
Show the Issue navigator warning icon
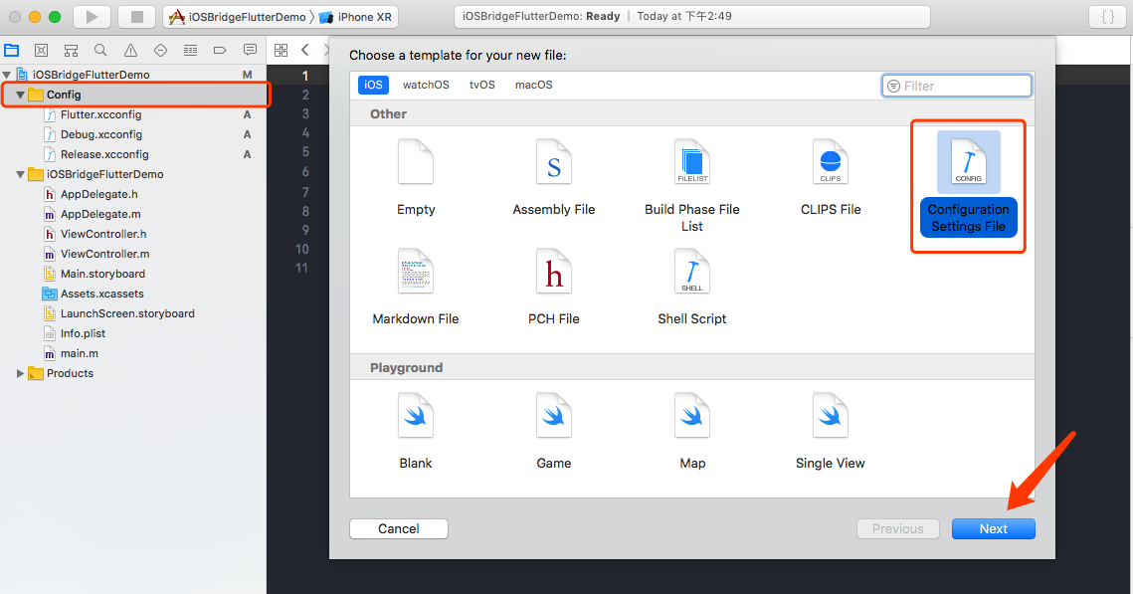tap(130, 50)
